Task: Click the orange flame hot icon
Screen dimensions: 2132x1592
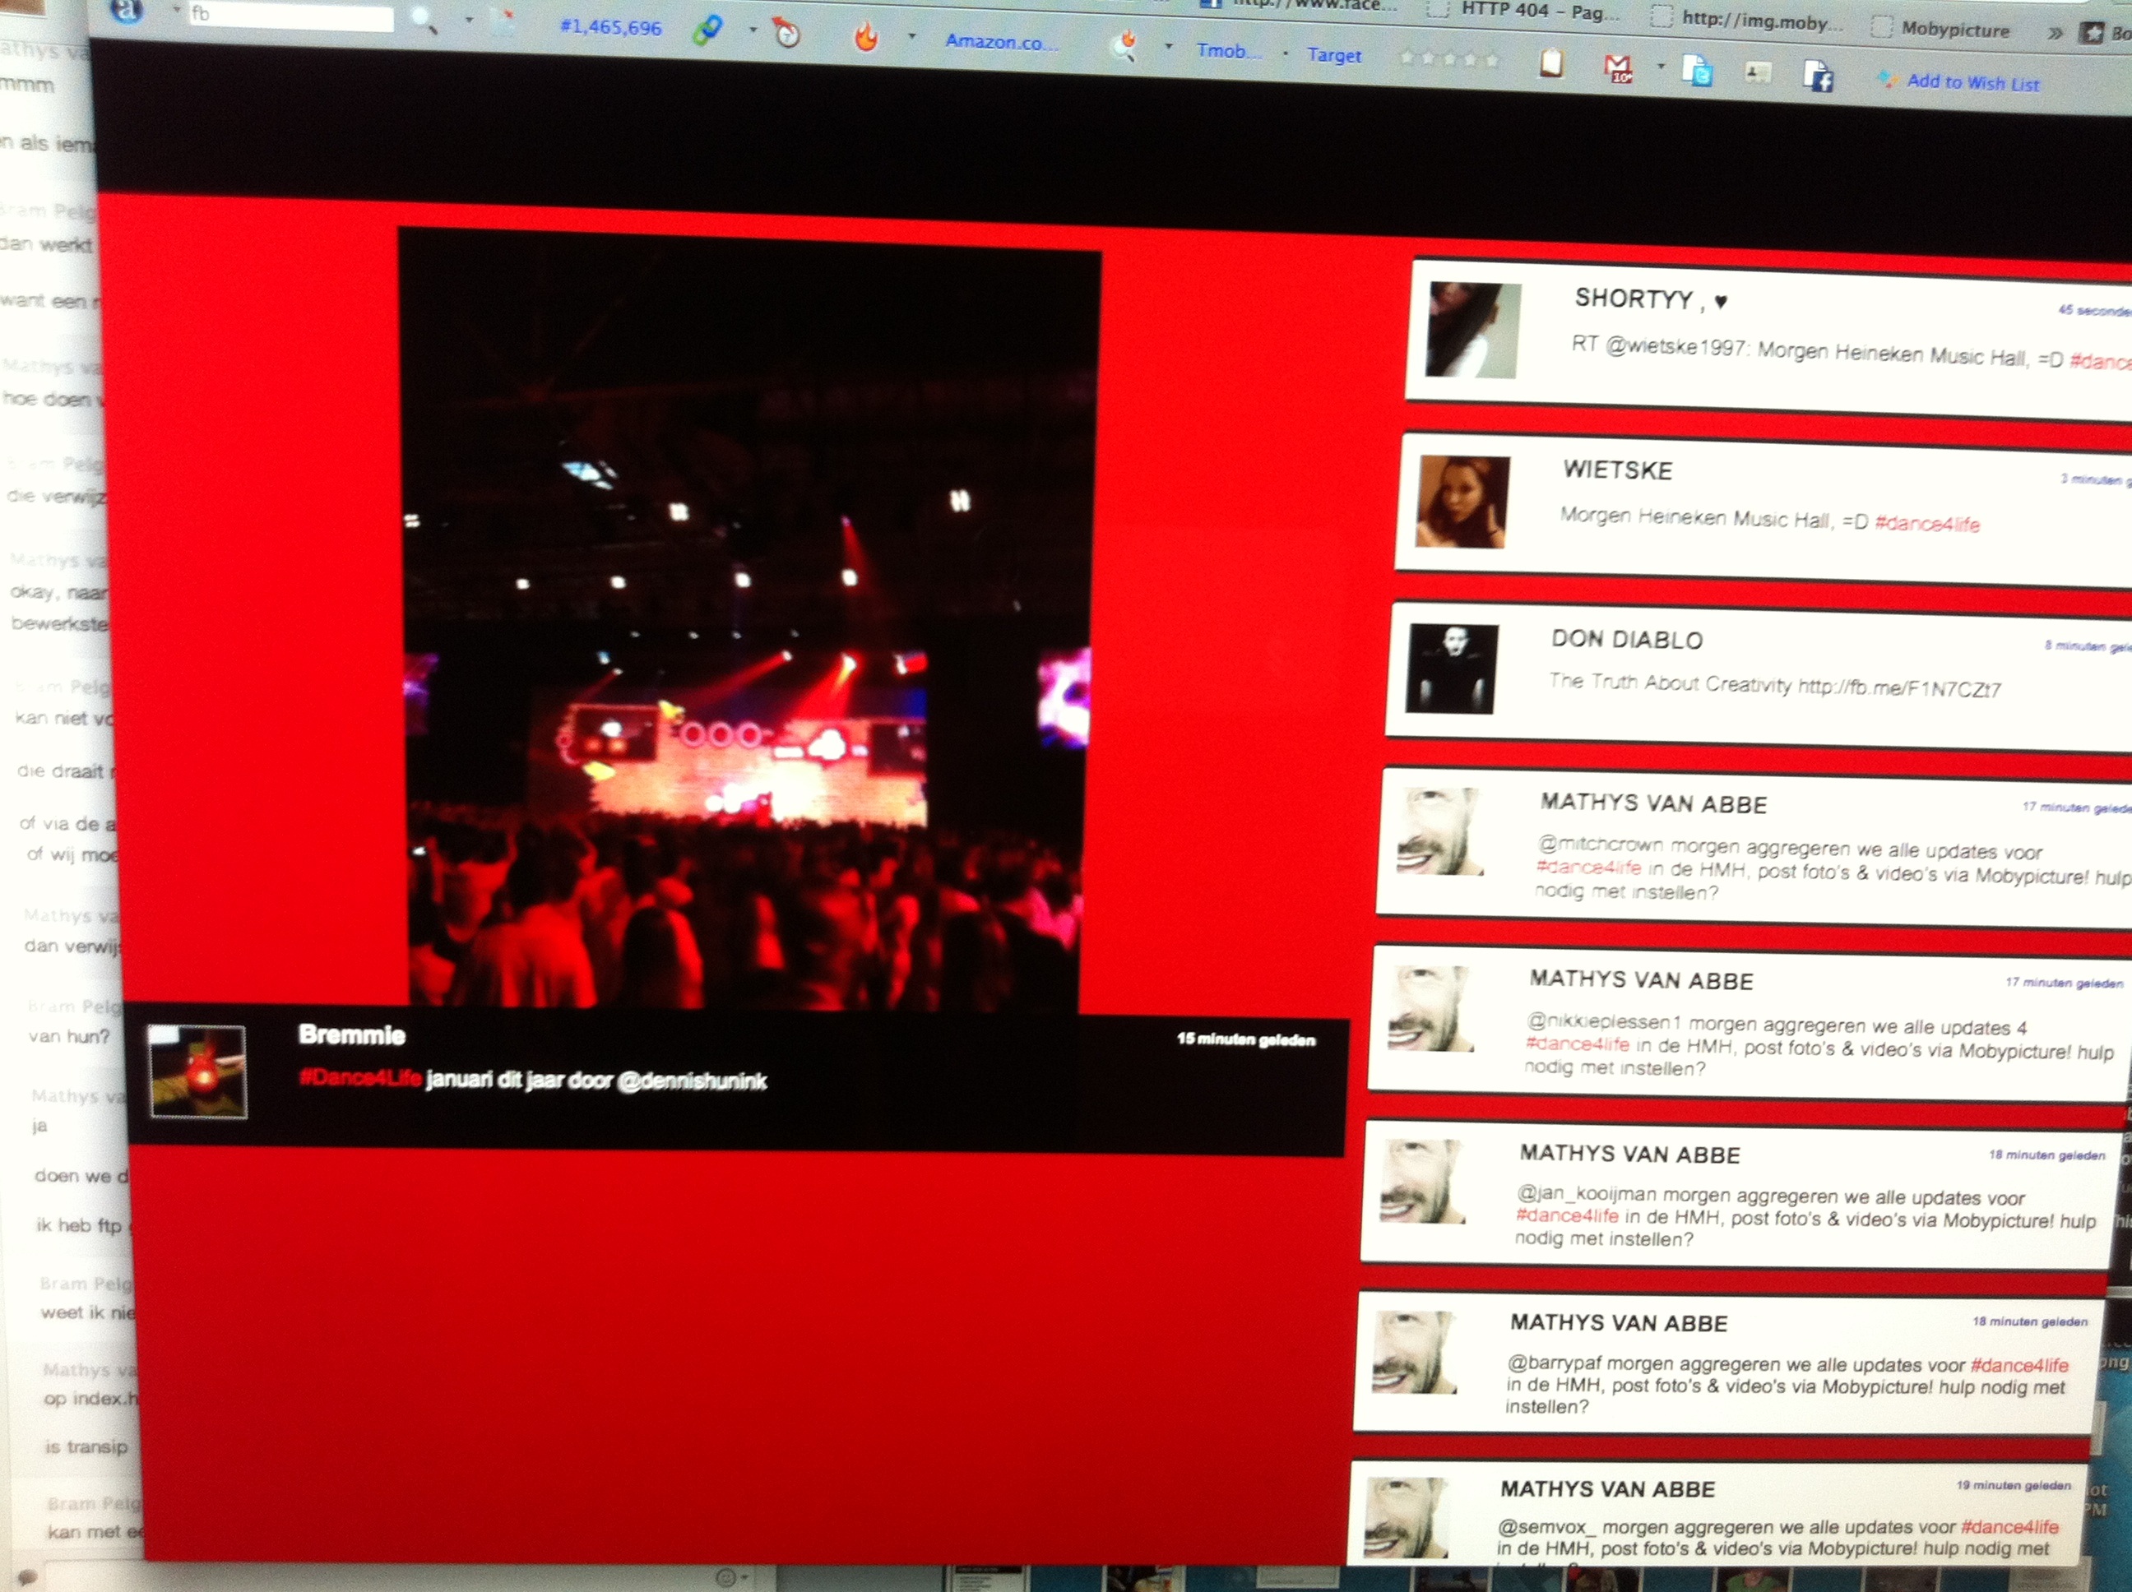Action: click(866, 38)
